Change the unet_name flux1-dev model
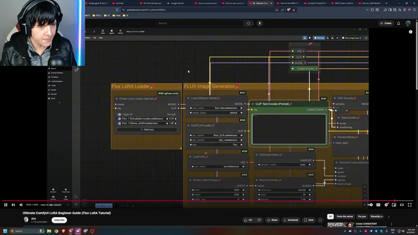Screen dimensions: 418x235 (x=216, y=108)
